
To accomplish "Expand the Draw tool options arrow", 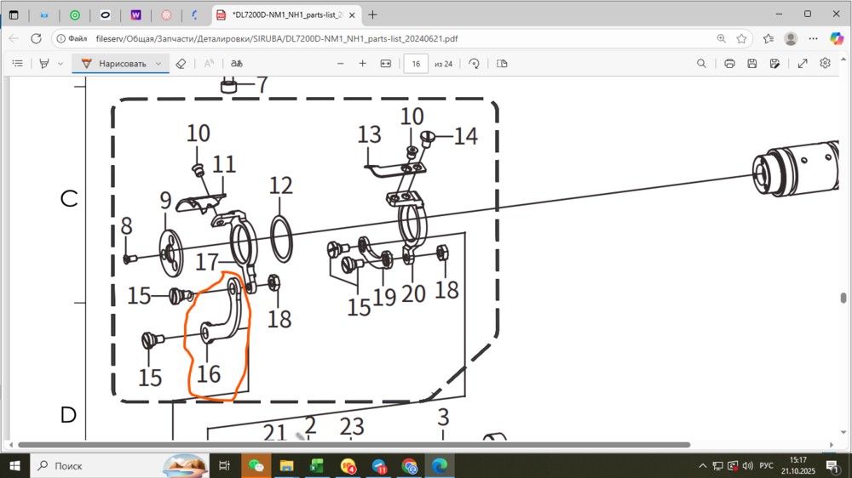I will tap(158, 64).
